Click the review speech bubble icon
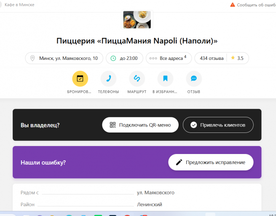The width and height of the screenshot is (276, 216). click(194, 78)
